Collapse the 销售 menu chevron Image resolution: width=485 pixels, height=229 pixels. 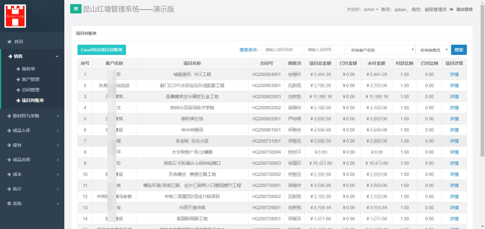tap(57, 56)
